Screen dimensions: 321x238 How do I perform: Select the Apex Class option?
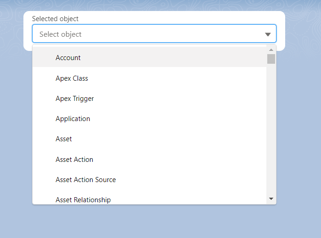[x=149, y=78]
